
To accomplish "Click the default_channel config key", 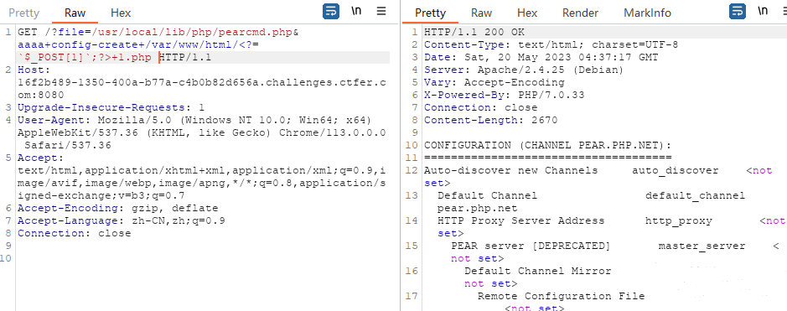I will (x=695, y=195).
